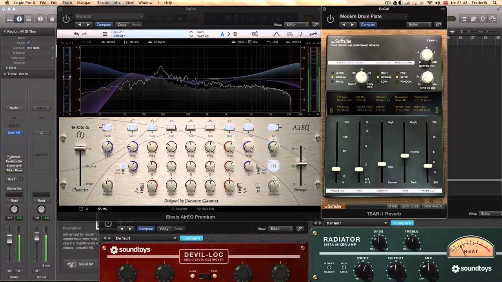
Task: Click SETUP button in TSAR-1
Action: (393, 206)
